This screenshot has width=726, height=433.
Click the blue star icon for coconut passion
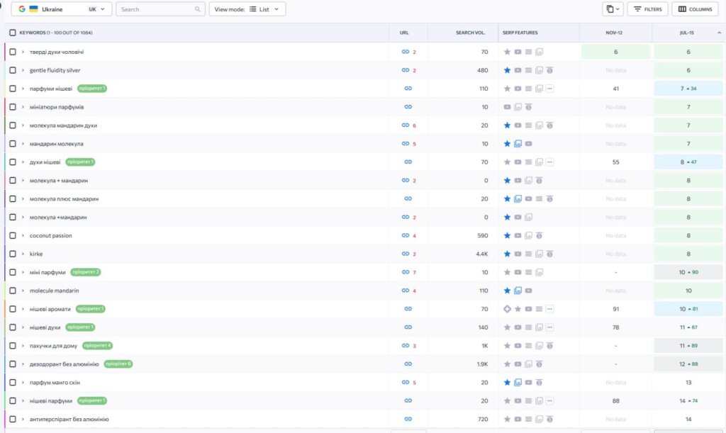pyautogui.click(x=507, y=235)
